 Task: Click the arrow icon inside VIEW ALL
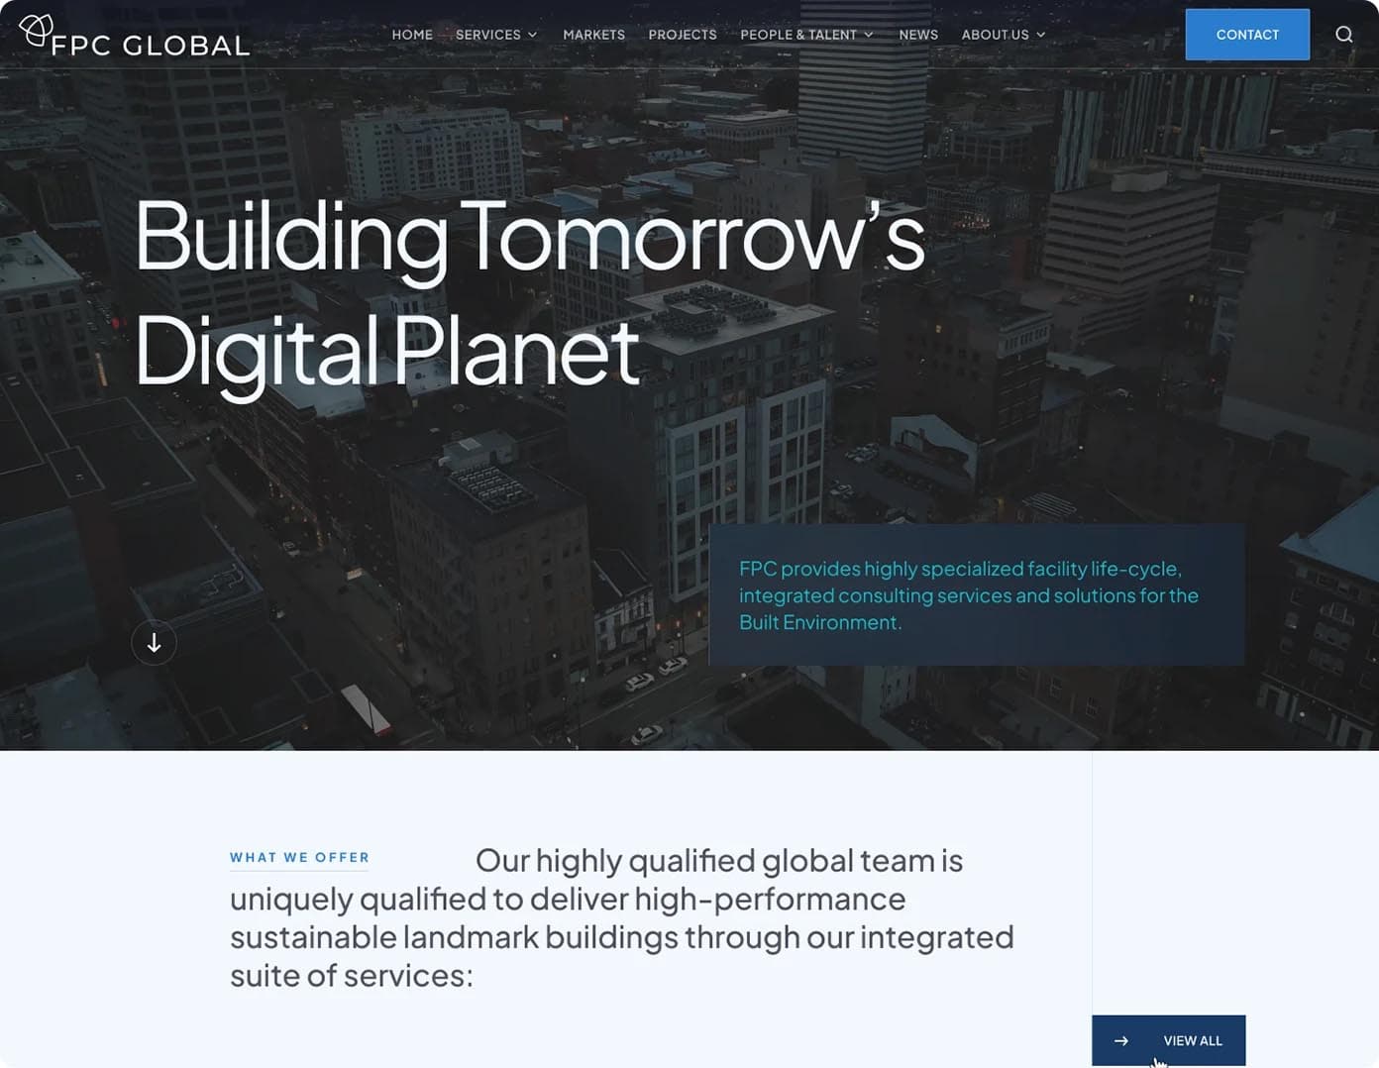(1121, 1040)
